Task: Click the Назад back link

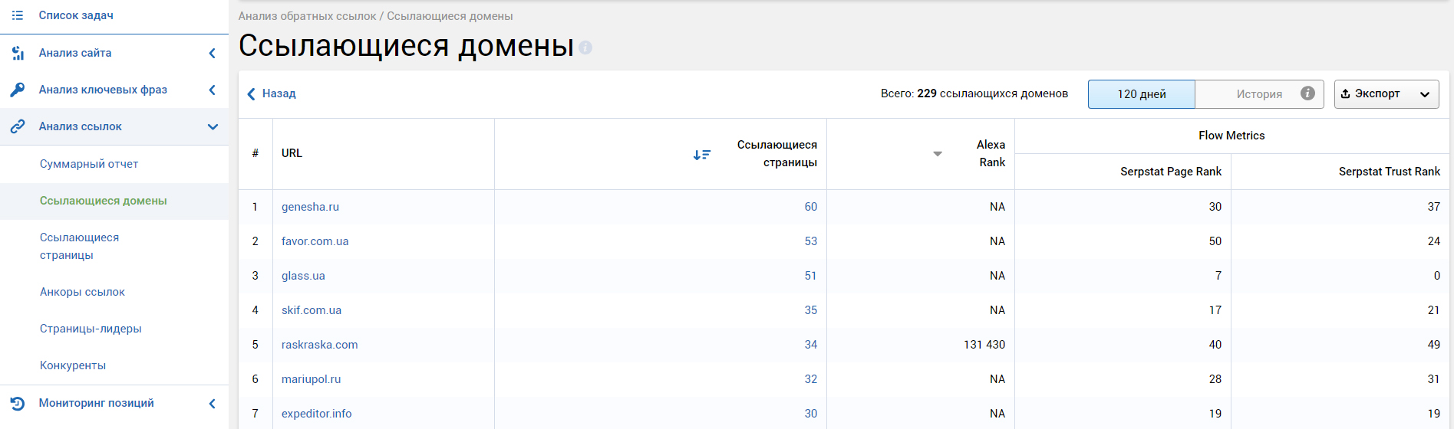Action: click(x=272, y=93)
